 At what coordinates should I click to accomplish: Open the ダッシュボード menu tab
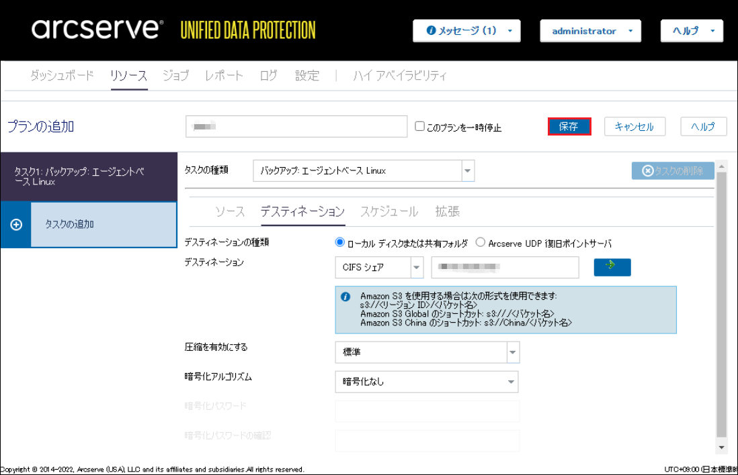pos(62,76)
